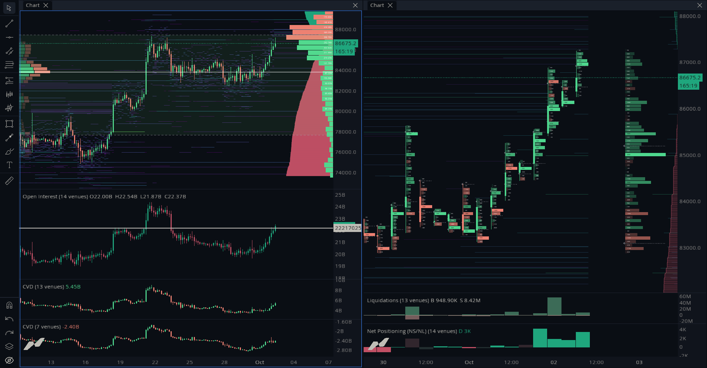The height and width of the screenshot is (368, 707).
Task: Click the 25B label on open interest axis
Action: (x=340, y=195)
